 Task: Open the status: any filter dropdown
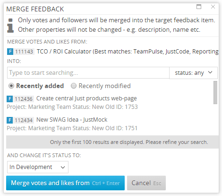coord(193,73)
